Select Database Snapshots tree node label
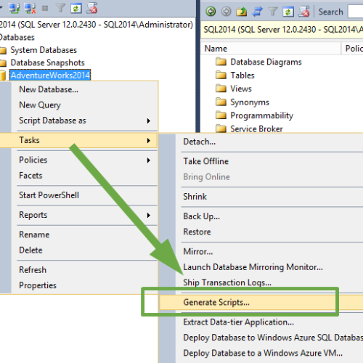 tap(47, 62)
